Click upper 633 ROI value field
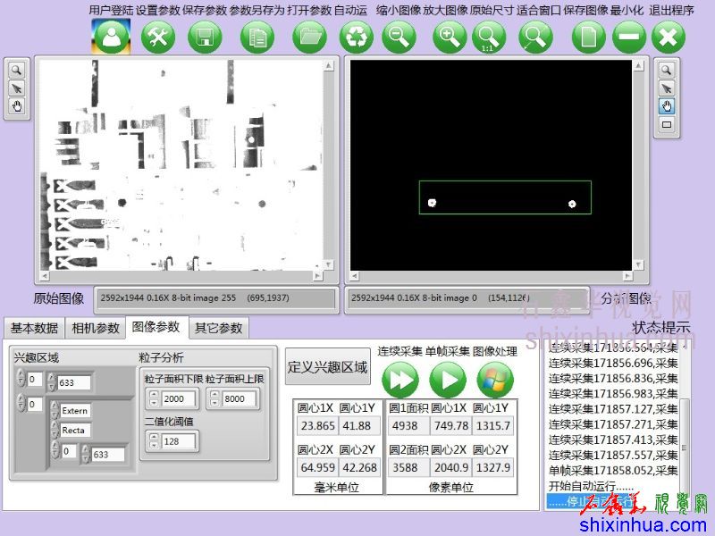Screen dimensions: 715x536 (73, 382)
